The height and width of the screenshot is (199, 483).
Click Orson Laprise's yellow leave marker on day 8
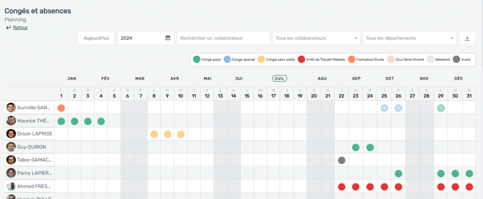(154, 134)
